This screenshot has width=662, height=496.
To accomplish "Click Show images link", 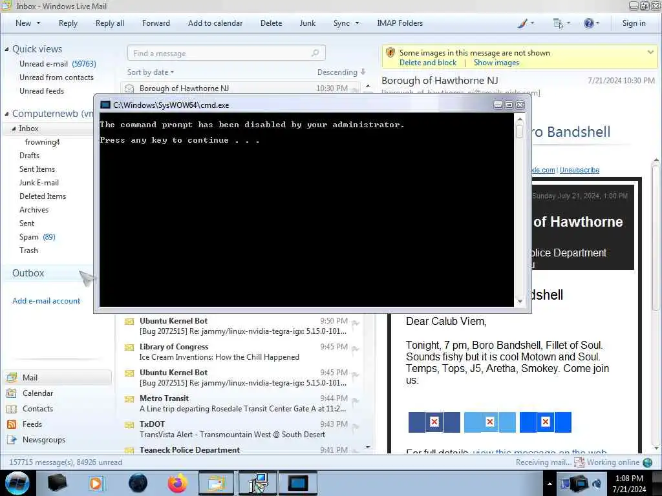I will click(496, 63).
